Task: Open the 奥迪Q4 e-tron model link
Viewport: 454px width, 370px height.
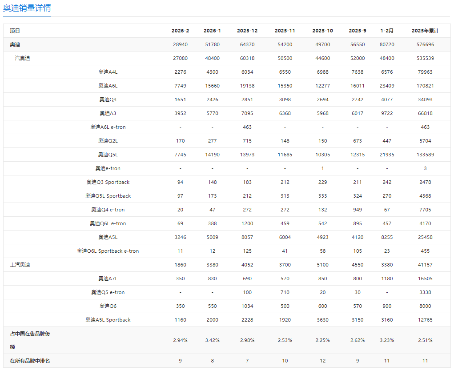Action: click(108, 210)
